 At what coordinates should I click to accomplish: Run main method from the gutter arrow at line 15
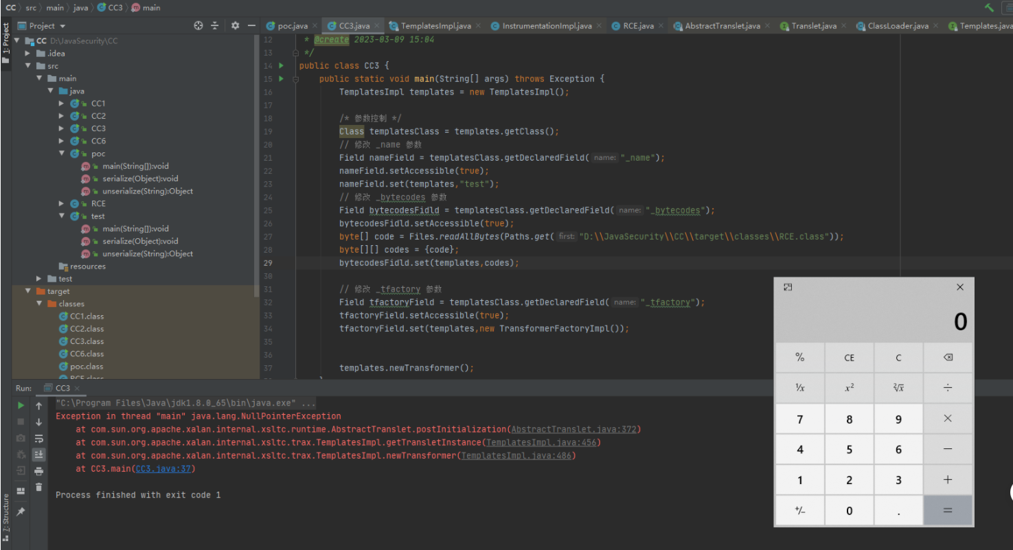tap(281, 79)
